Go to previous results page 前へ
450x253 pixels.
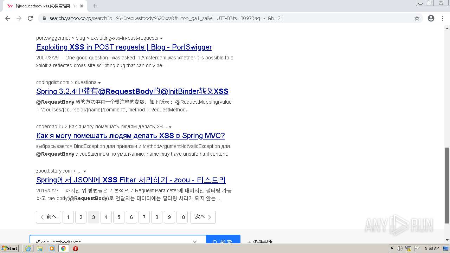coord(49,217)
